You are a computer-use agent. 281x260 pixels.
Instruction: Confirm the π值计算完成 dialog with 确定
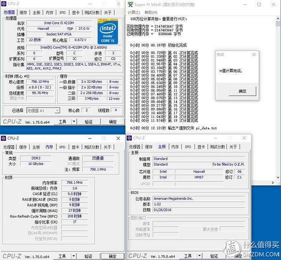(x=242, y=91)
